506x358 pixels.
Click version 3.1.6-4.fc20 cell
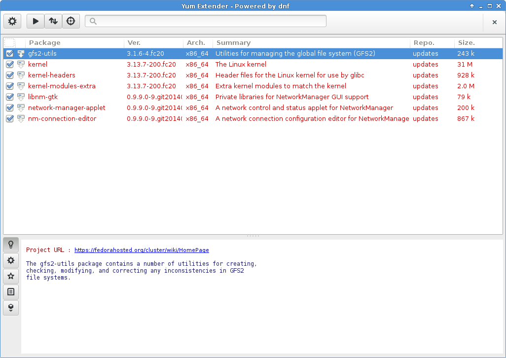coord(145,54)
